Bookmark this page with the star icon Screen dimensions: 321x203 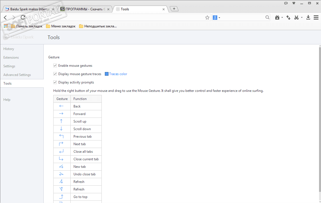[x=207, y=18]
